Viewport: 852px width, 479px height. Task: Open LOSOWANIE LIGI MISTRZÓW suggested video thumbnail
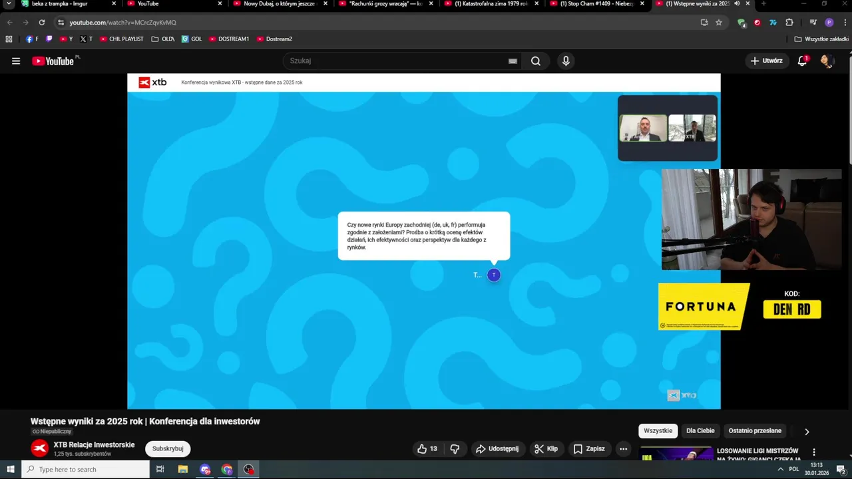(x=676, y=454)
